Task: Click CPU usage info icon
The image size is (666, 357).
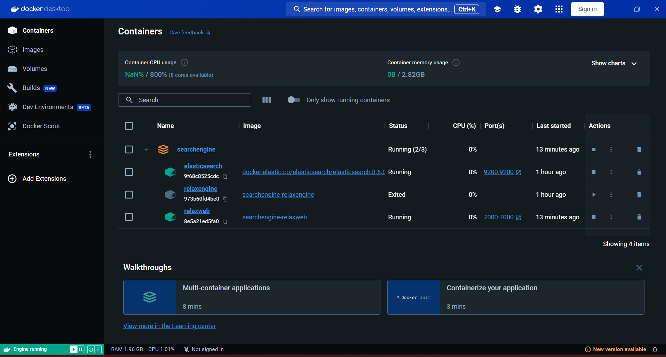Action: (184, 63)
